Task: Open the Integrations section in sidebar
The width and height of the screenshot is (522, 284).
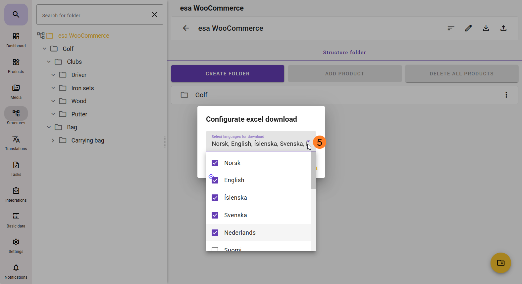Action: 16,194
